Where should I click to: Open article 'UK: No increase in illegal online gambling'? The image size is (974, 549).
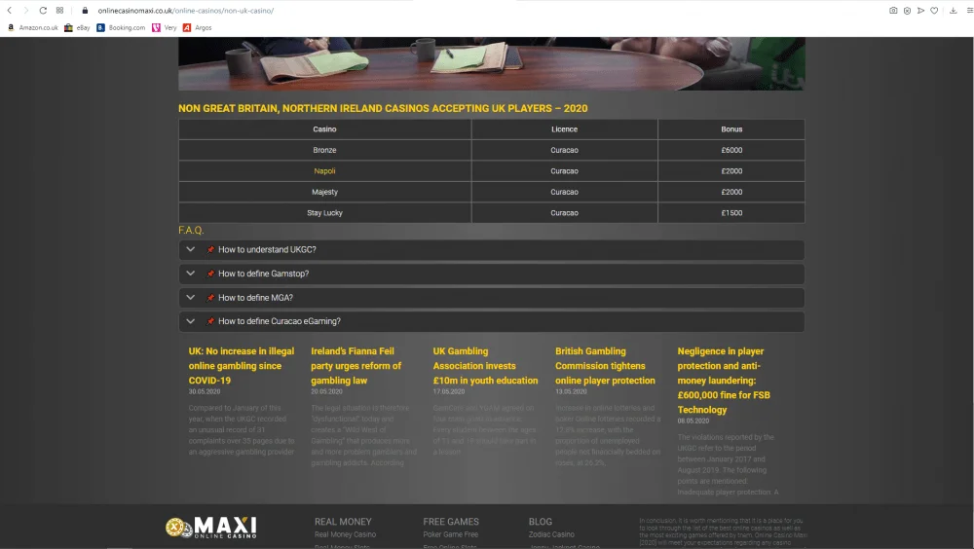point(242,366)
